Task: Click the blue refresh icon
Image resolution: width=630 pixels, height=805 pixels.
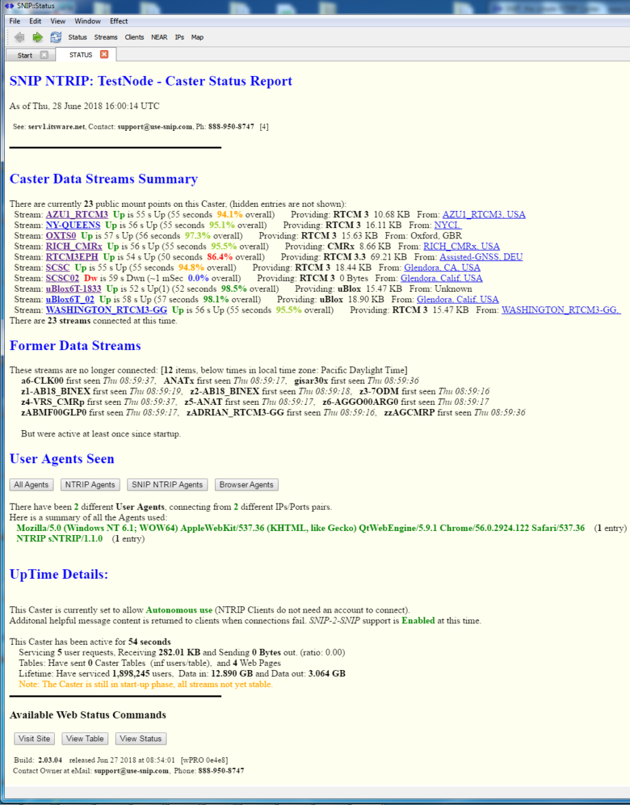Action: 55,37
